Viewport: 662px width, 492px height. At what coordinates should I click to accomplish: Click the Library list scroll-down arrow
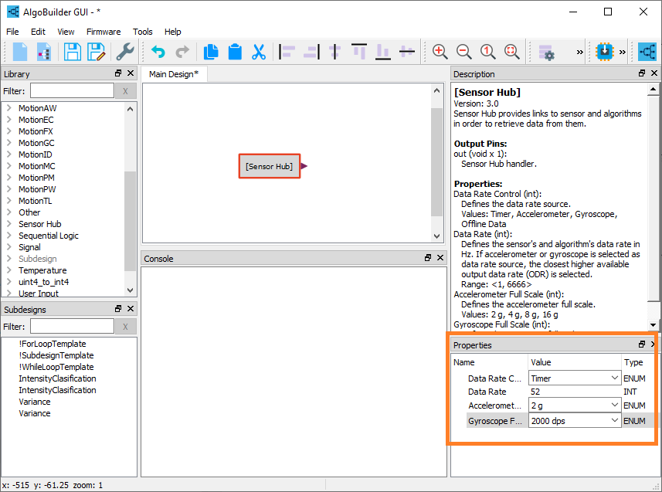click(x=130, y=290)
